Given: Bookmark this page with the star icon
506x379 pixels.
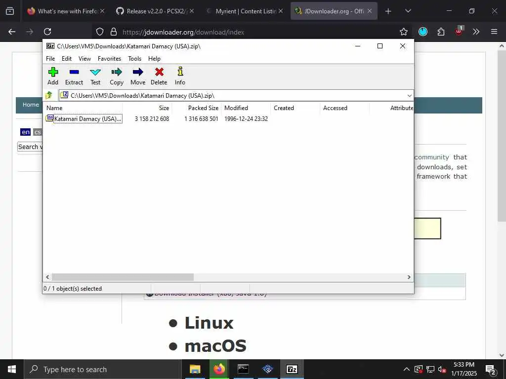Looking at the screenshot, I should 403,32.
